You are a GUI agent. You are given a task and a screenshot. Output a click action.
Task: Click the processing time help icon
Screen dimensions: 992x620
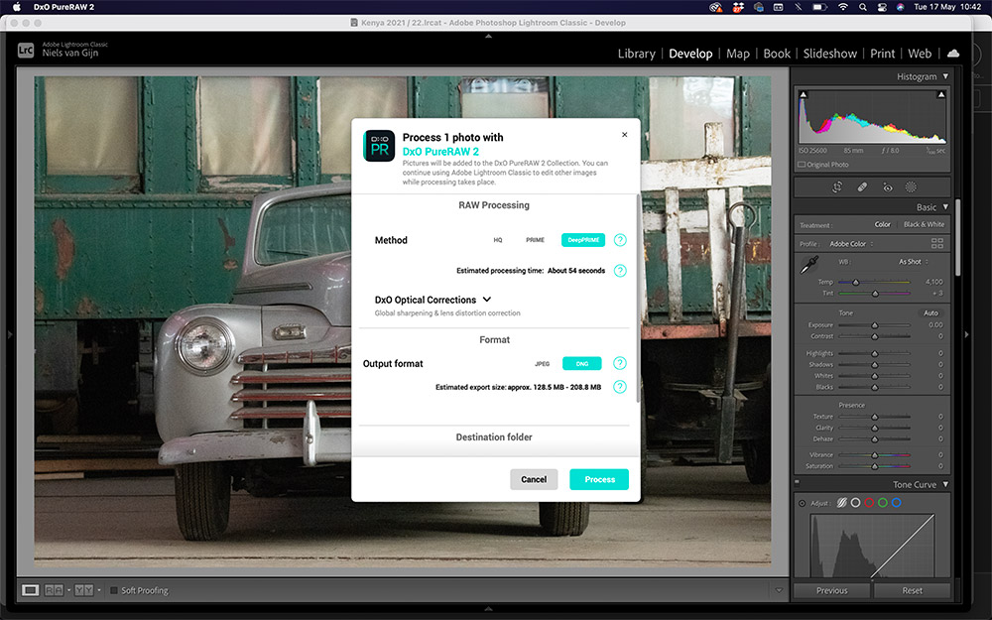(620, 271)
